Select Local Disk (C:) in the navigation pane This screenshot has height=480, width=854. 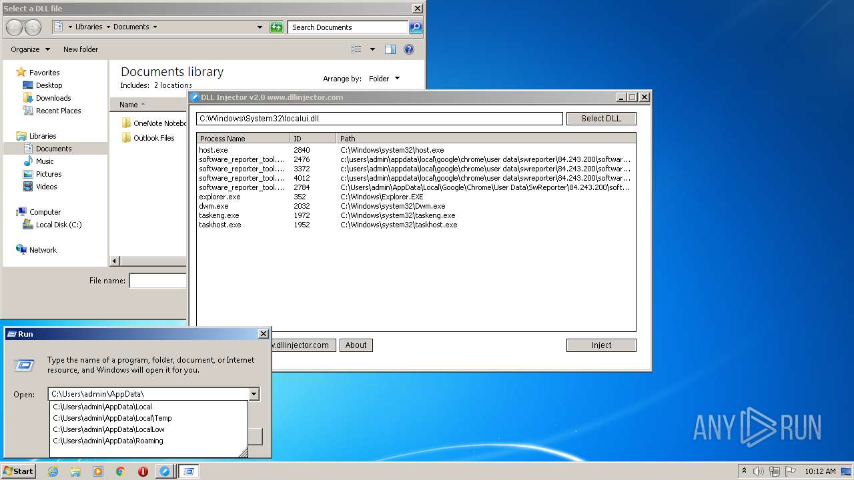tap(59, 225)
